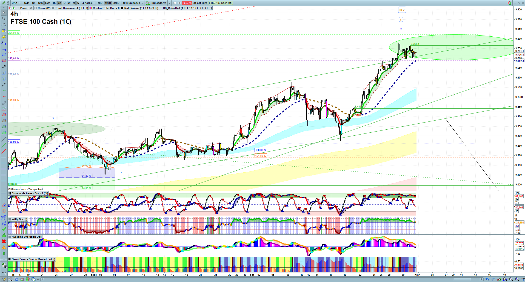Select the 35kU units button
Viewport: 525px width, 282px height.
(116, 3)
